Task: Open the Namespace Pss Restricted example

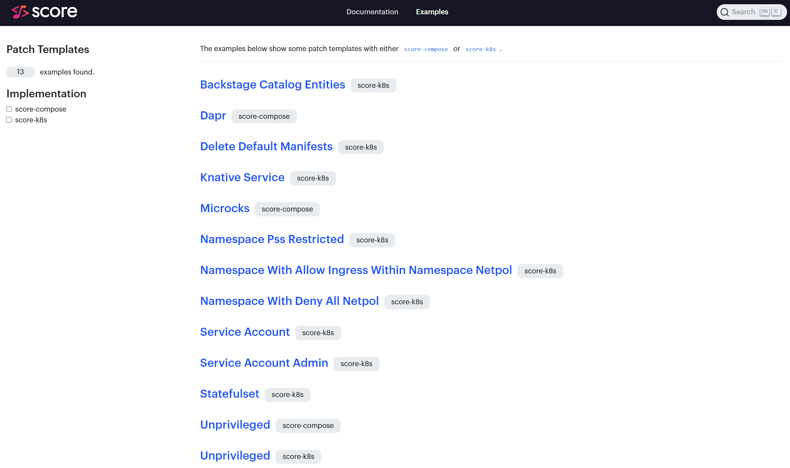Action: pyautogui.click(x=272, y=239)
